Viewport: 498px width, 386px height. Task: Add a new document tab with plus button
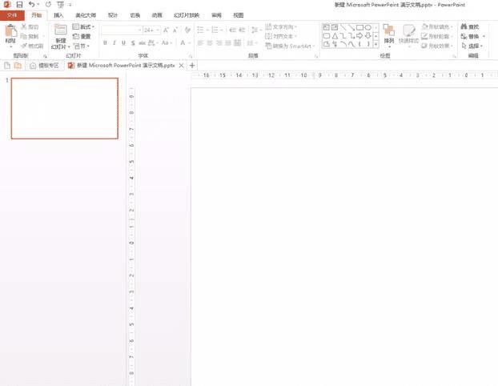(192, 66)
